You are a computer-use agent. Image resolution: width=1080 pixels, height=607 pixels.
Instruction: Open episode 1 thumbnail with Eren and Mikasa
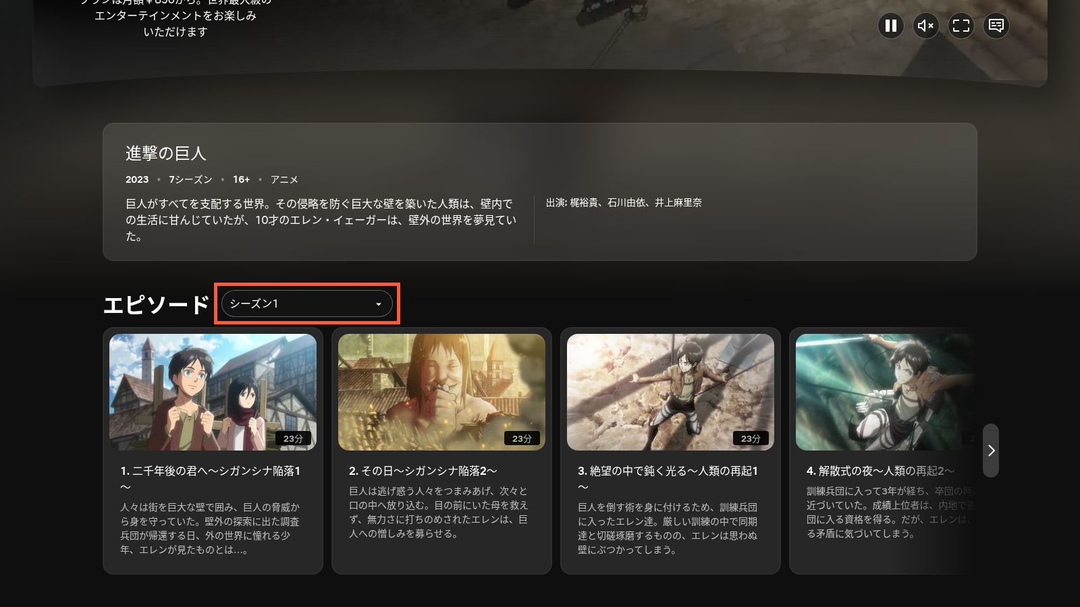pos(213,392)
